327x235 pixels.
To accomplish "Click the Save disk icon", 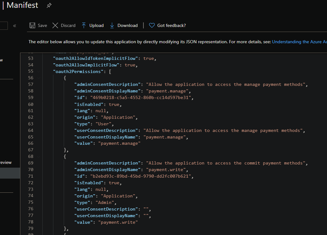I will tap(32, 25).
